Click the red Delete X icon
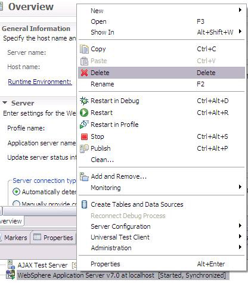This screenshot has height=283, width=248. (84, 73)
